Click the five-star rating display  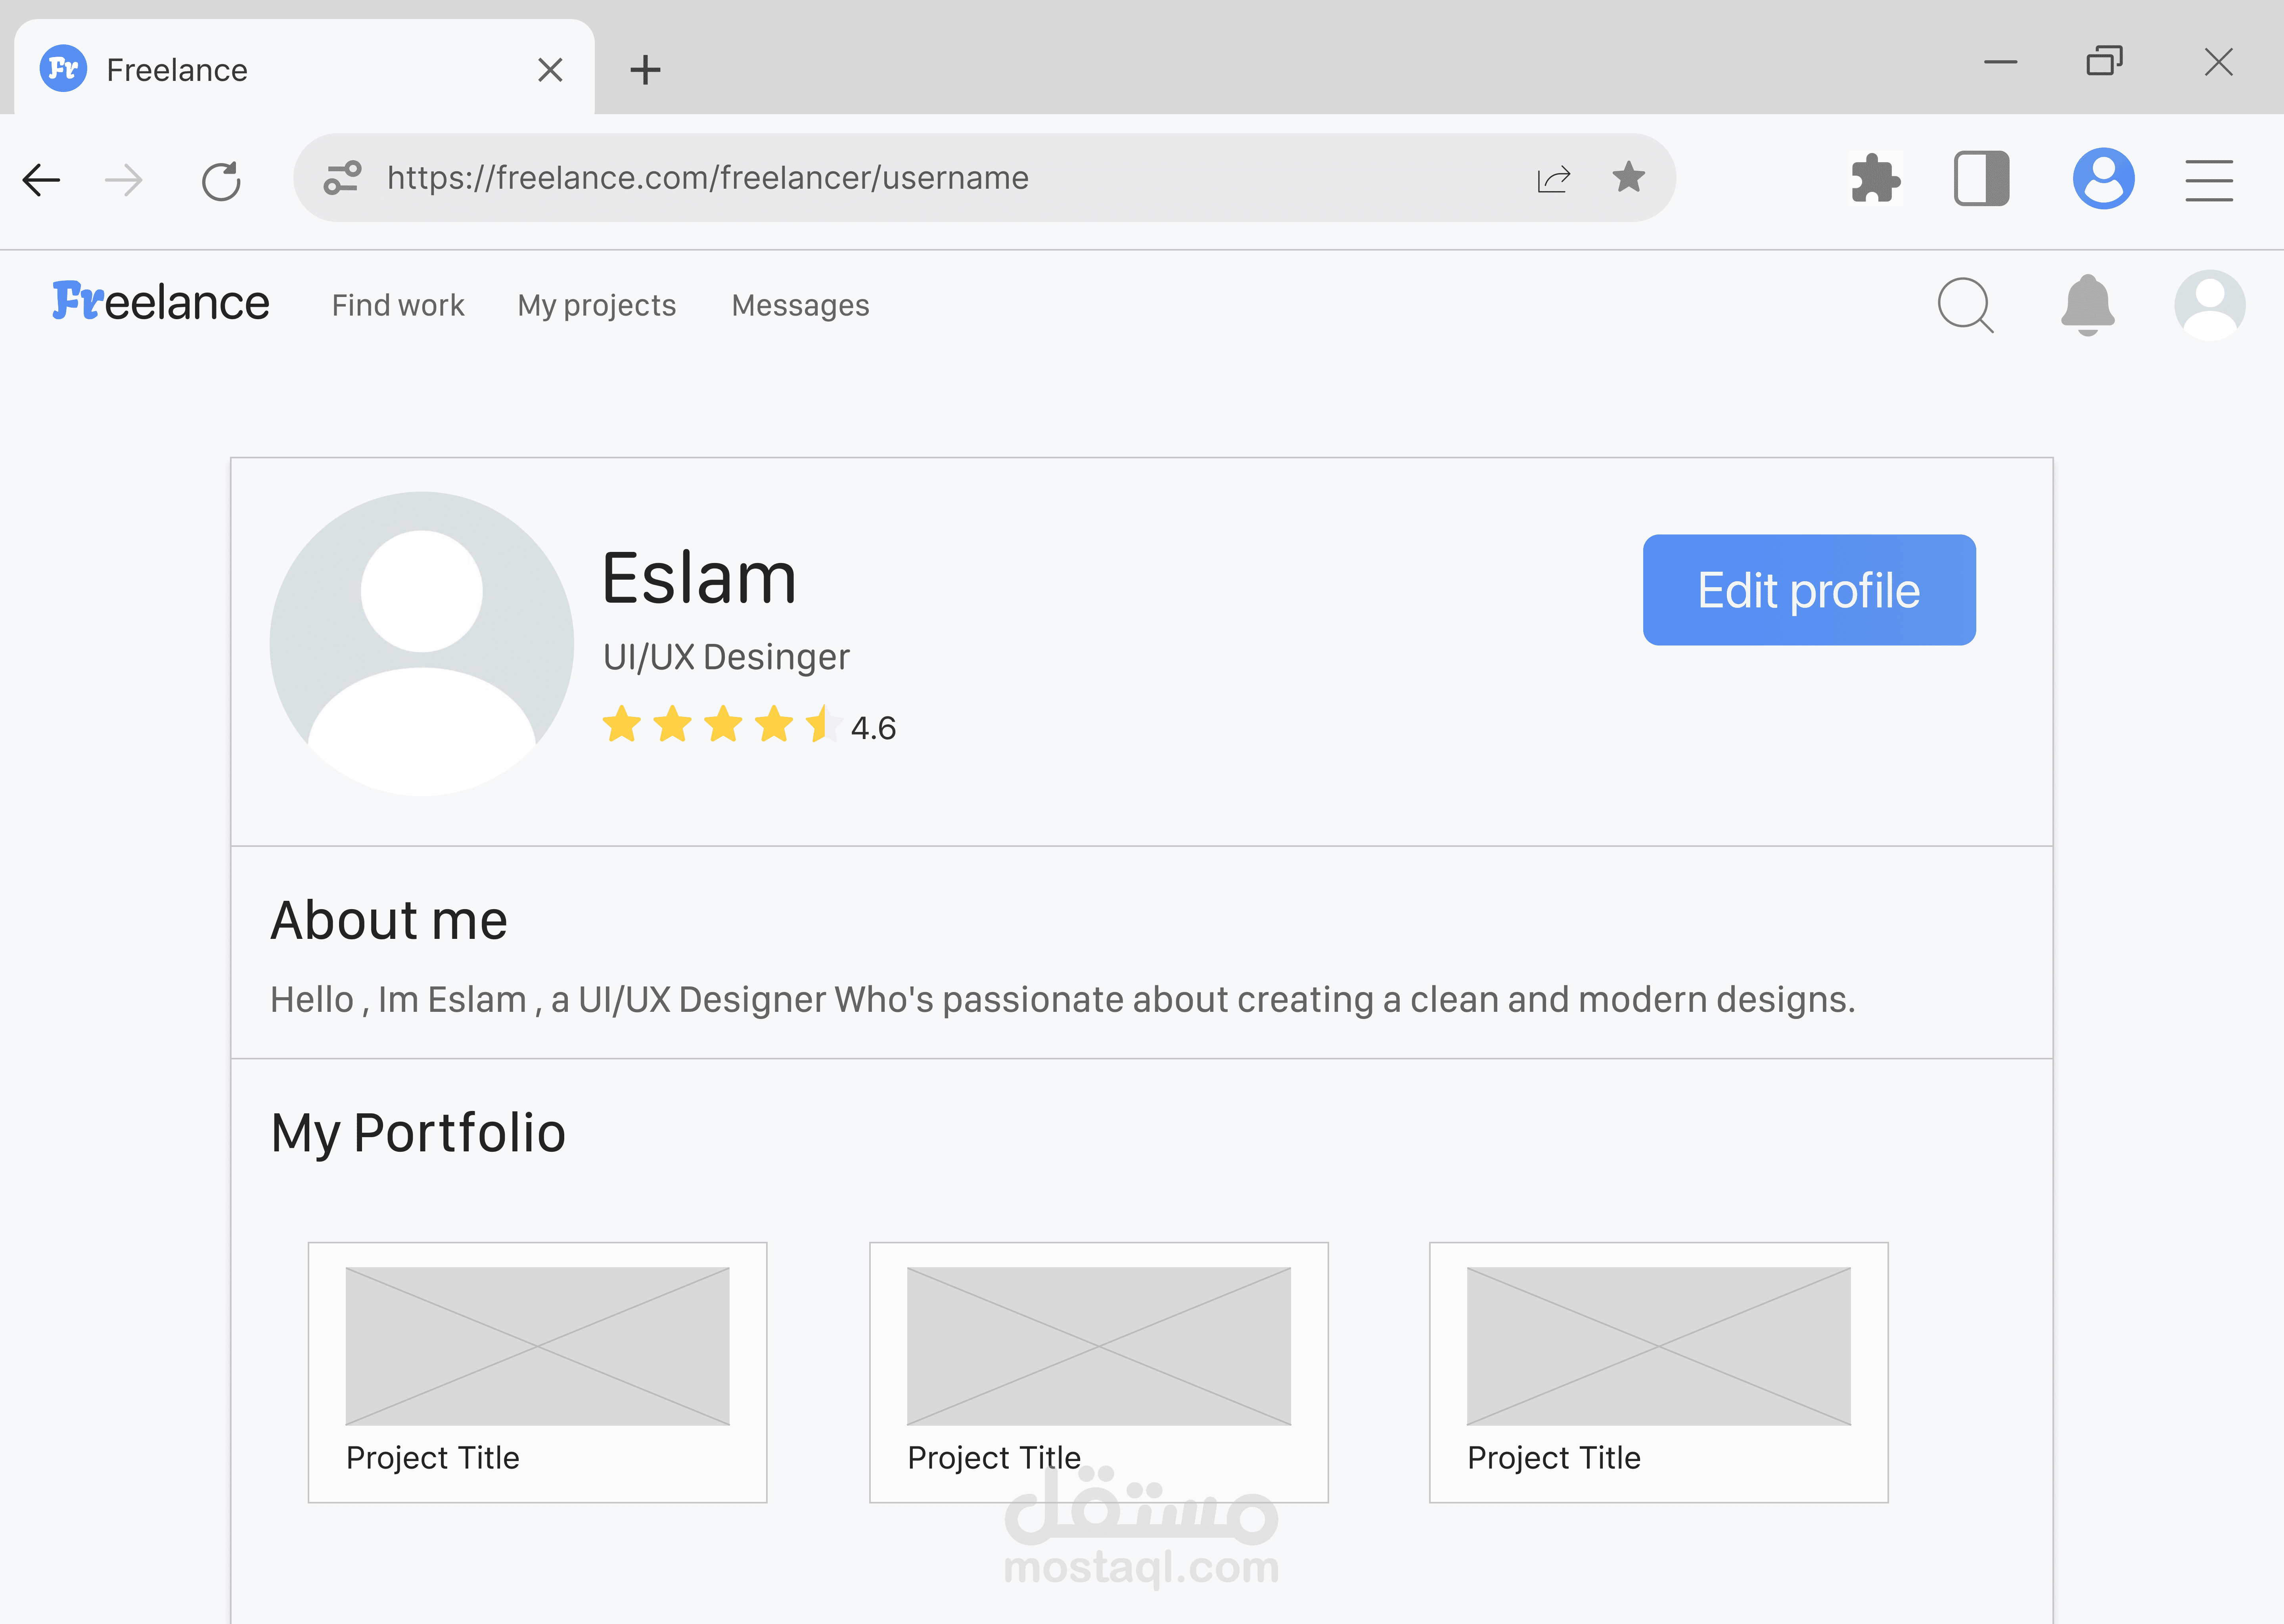tap(722, 724)
